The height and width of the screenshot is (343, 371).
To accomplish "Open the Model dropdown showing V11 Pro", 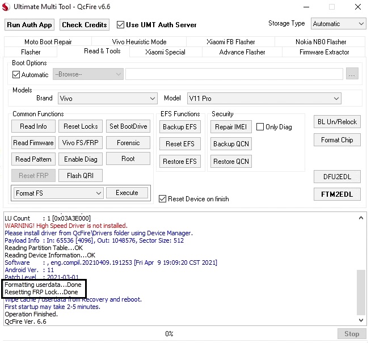I will pyautogui.click(x=264, y=98).
